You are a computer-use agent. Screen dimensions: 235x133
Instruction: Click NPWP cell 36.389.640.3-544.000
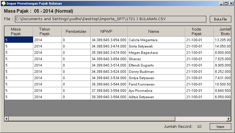tap(109, 84)
